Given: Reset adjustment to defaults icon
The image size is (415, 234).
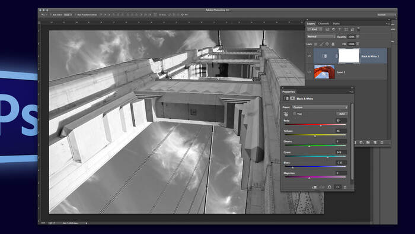Looking at the screenshot, I should pos(330,187).
